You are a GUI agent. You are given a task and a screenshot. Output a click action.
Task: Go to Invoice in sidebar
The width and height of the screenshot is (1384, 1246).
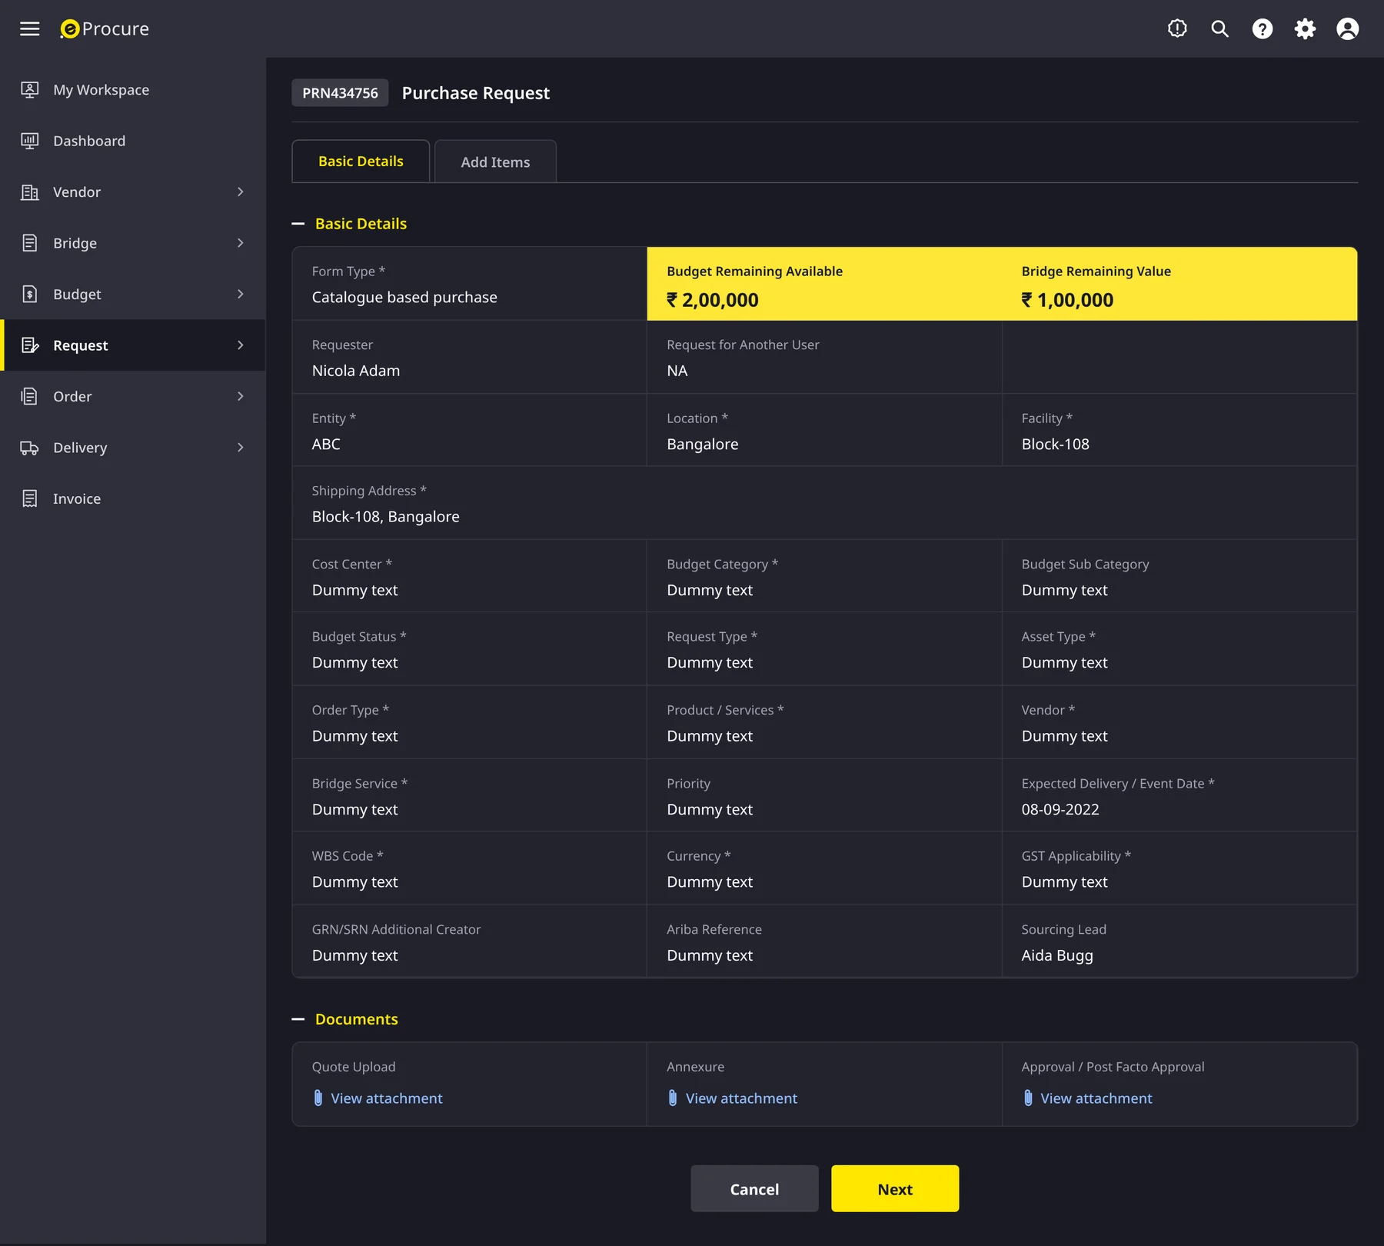coord(134,498)
